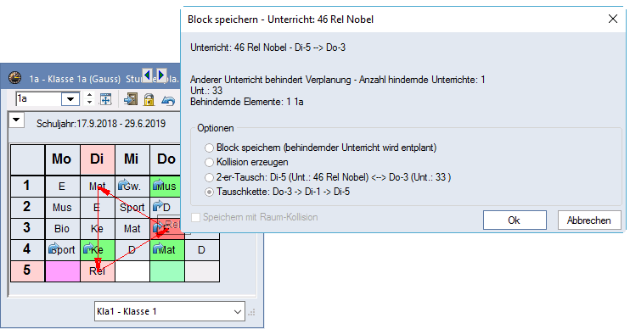This screenshot has height=329, width=630.
Task: Select 2-er-Tausch radio option
Action: pyautogui.click(x=209, y=177)
